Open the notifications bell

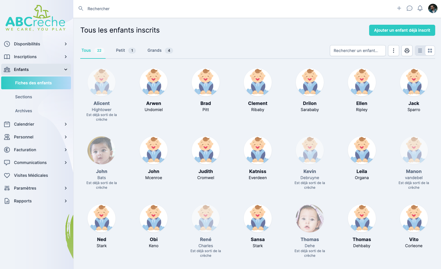tap(420, 8)
